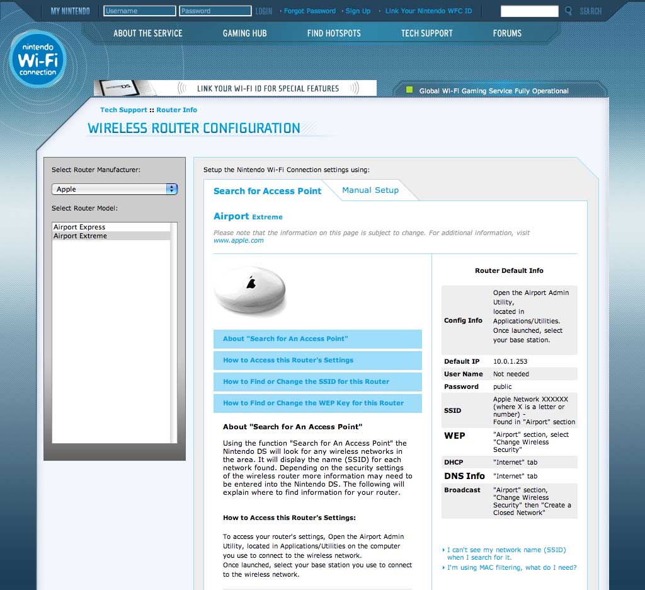Switch to the Manual Setup tab
The image size is (645, 590).
point(370,190)
